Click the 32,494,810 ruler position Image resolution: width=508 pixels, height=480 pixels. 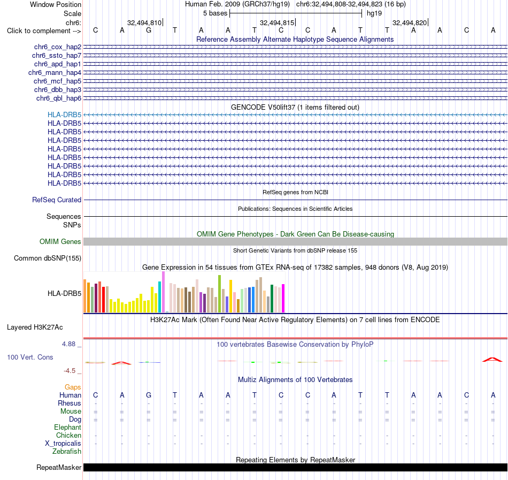(144, 22)
